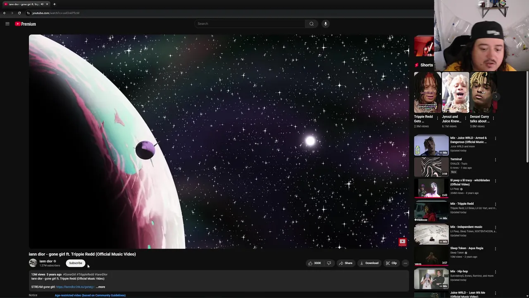
Task: Click the page vertical scrollbar
Action: tap(527, 116)
